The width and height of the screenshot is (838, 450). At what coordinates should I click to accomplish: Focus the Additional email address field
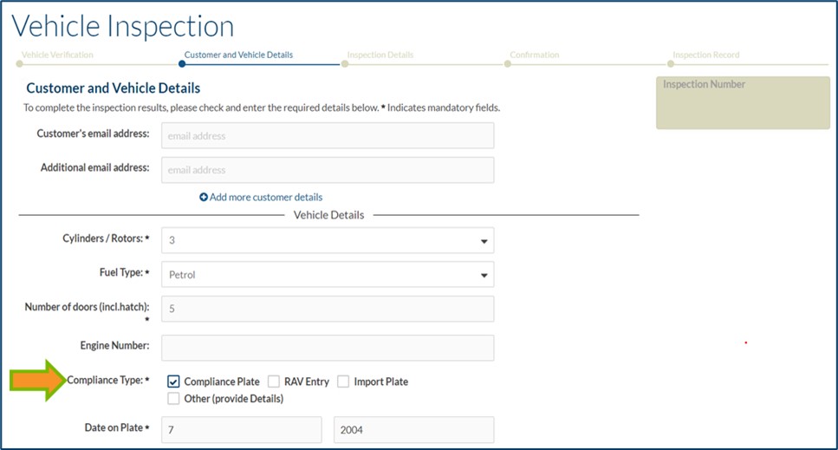(x=328, y=170)
